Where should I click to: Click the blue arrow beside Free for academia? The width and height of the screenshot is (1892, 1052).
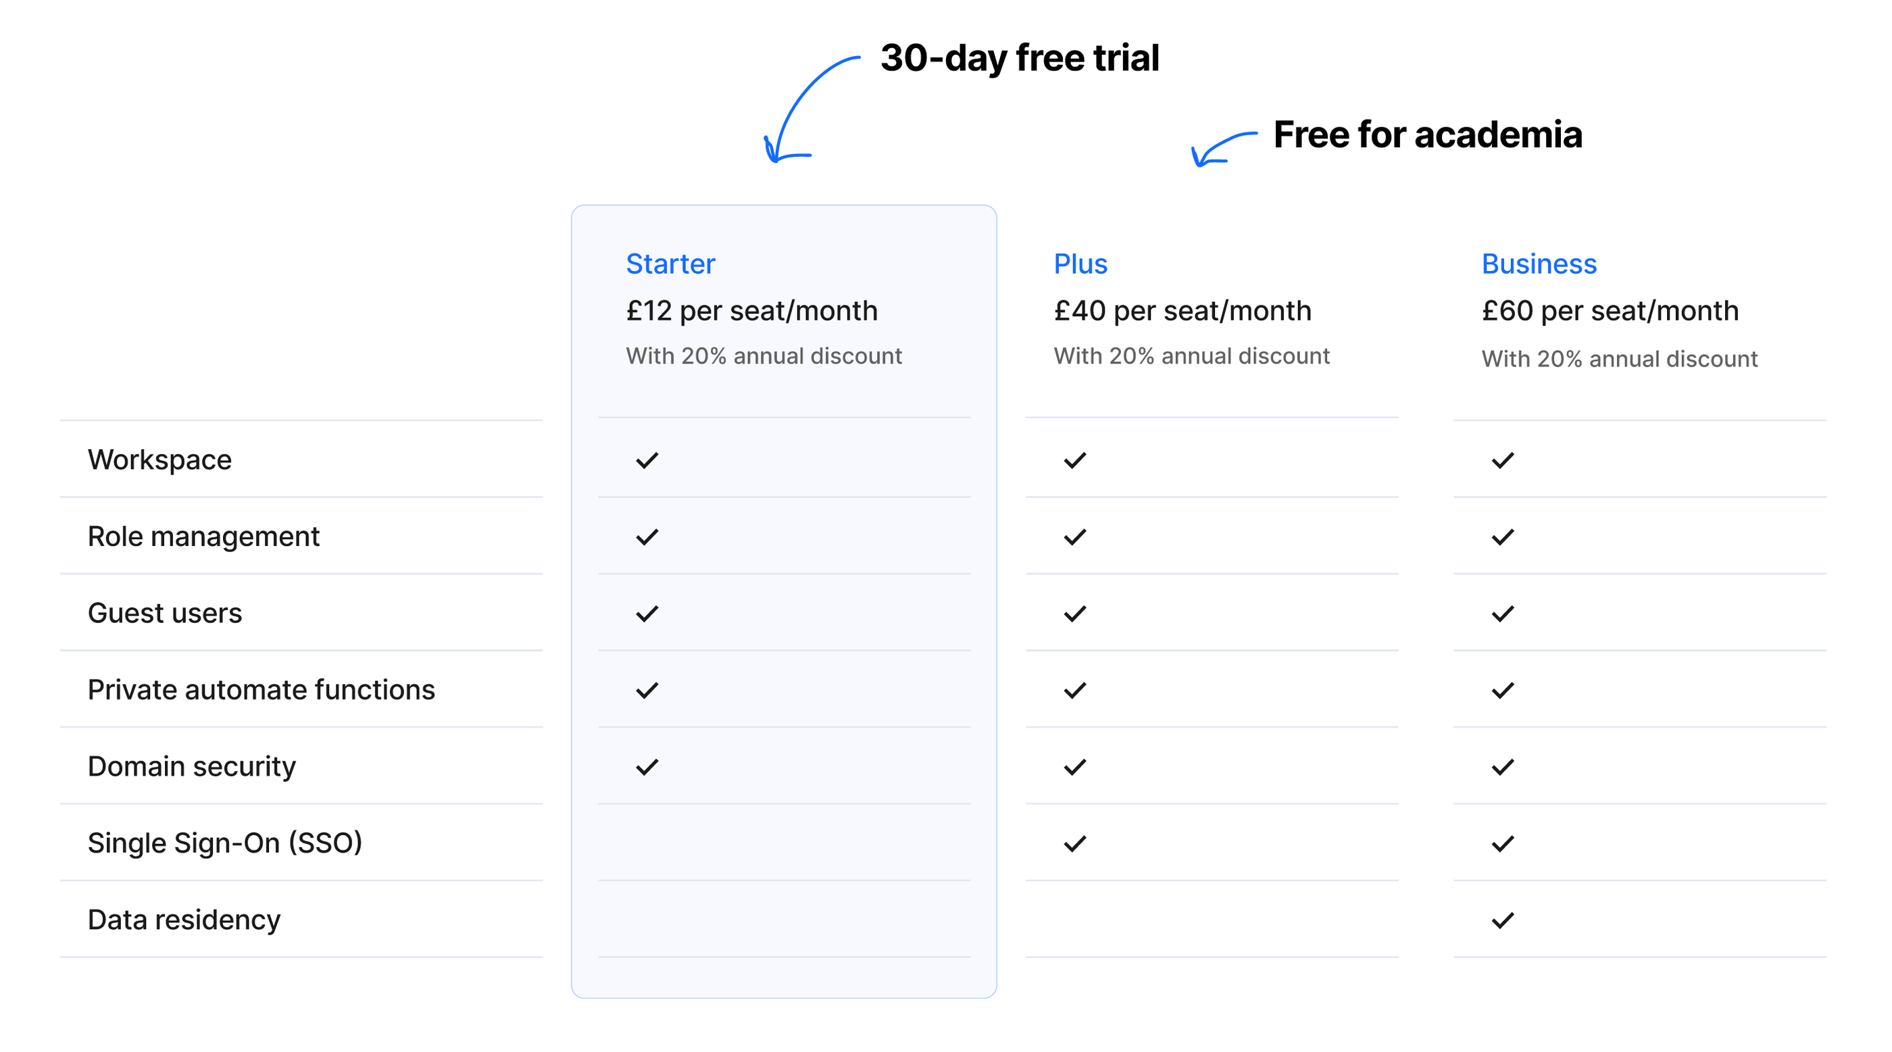[1224, 149]
